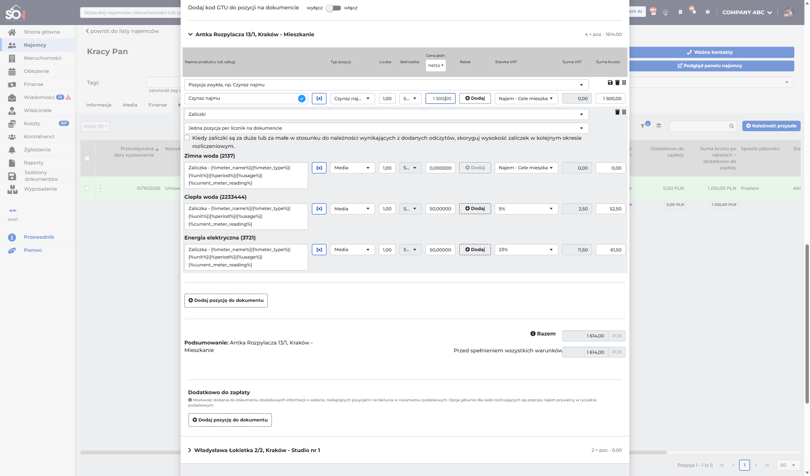The height and width of the screenshot is (476, 810).
Task: Click the drag handle icon beside Zaliczki row
Action: tap(624, 112)
